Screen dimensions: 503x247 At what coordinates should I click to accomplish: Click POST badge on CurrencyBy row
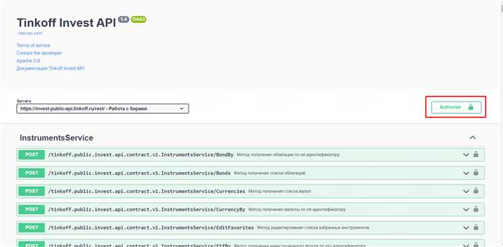(x=32, y=209)
